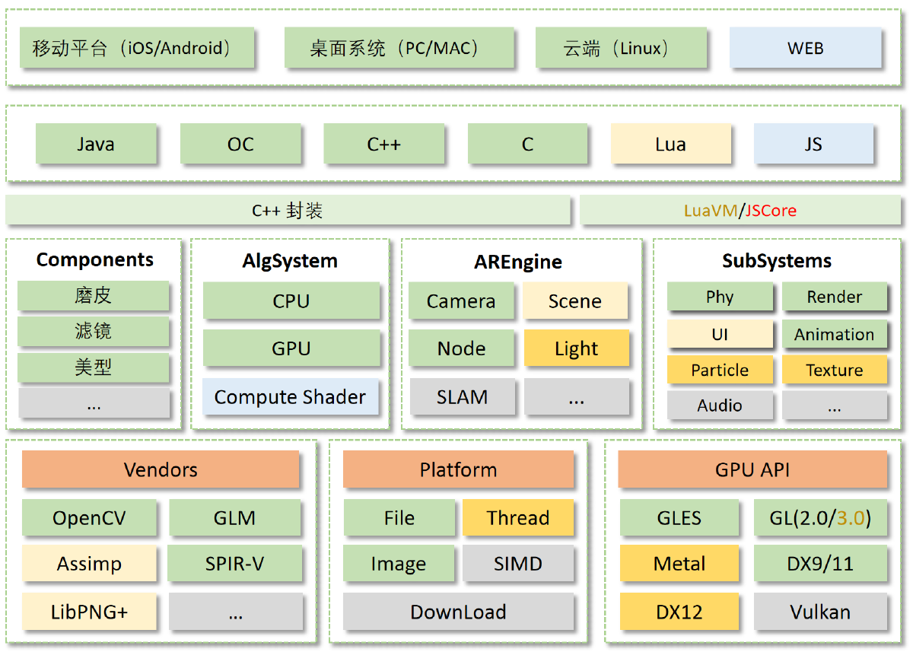Select the Lua language box
This screenshot has width=913, height=652.
pos(670,145)
